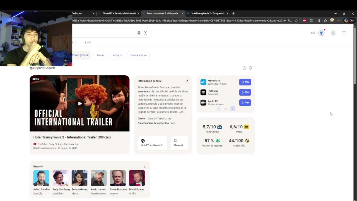Open visual search camera icon
Viewport: 357px width, 201px height.
146,33
